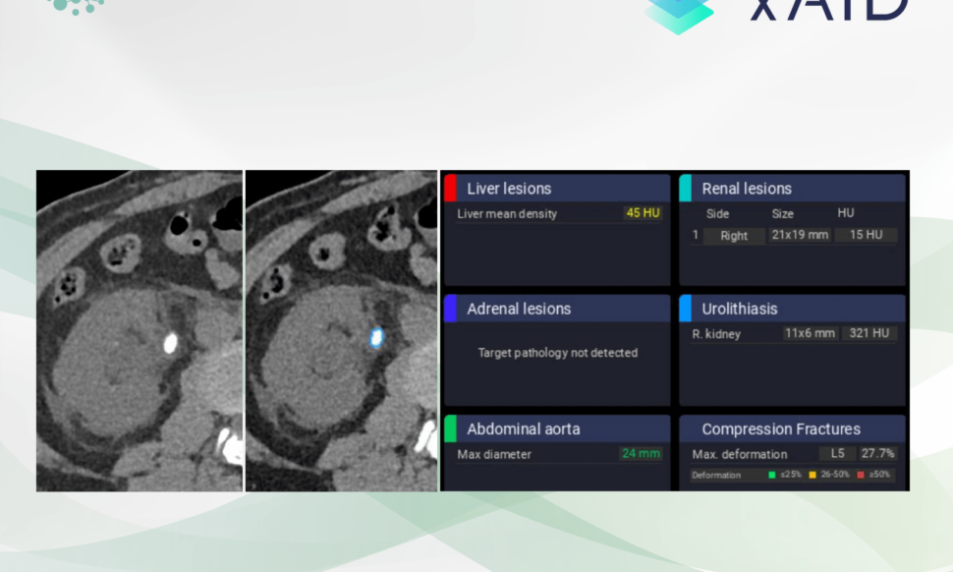
Task: Select the yellow 26-50% deformation legend square
Action: pyautogui.click(x=813, y=475)
